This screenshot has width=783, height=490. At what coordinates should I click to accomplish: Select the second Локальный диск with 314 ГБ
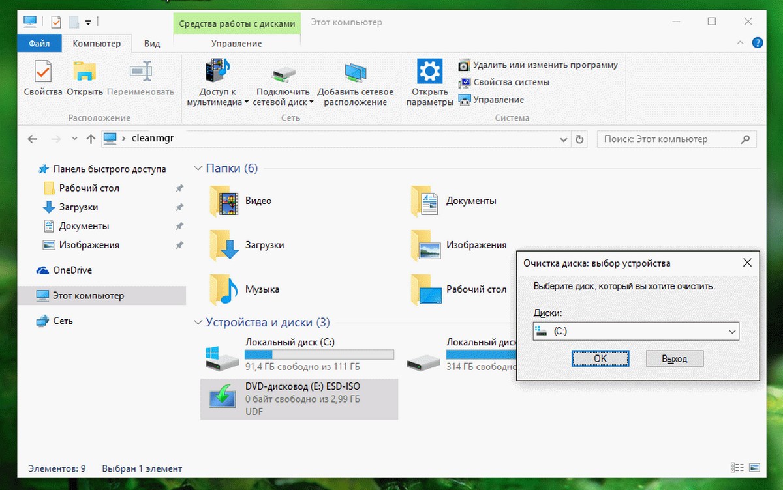(x=461, y=354)
